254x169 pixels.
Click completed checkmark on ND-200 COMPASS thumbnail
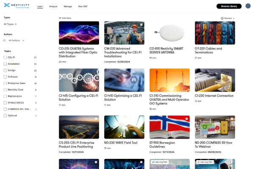(232, 119)
